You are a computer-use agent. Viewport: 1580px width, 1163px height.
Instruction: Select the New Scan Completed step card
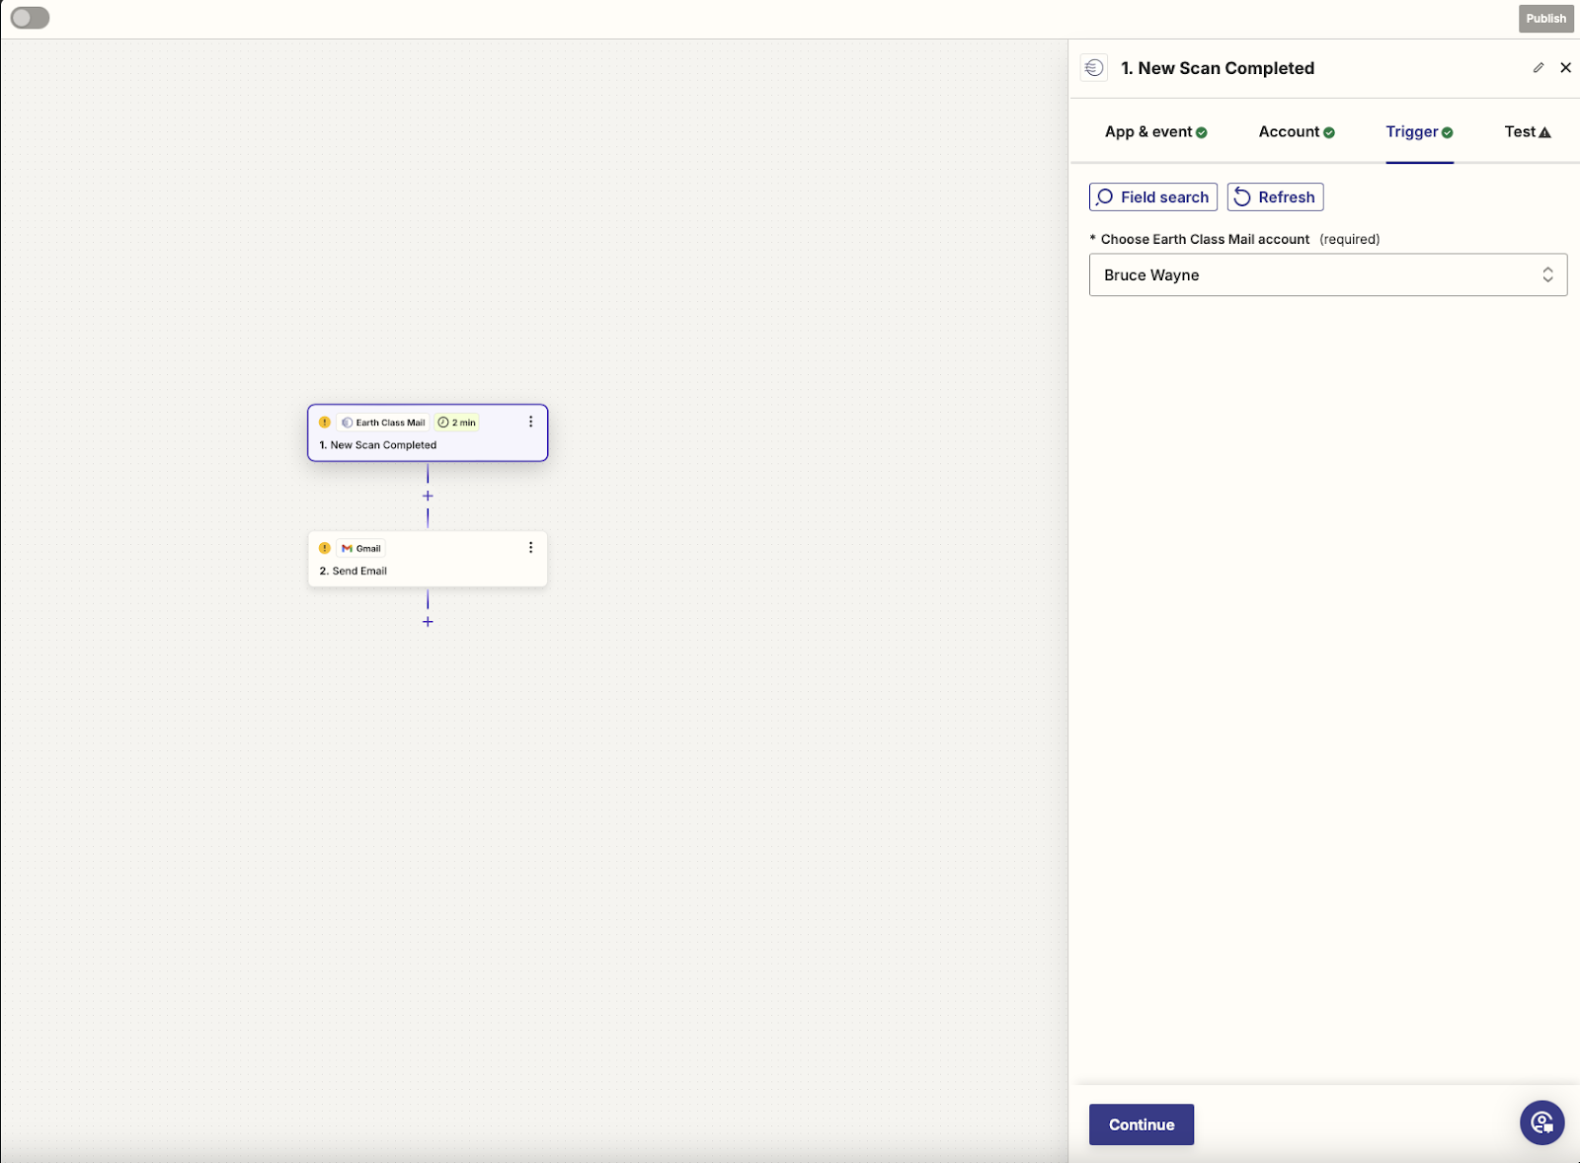click(x=428, y=433)
